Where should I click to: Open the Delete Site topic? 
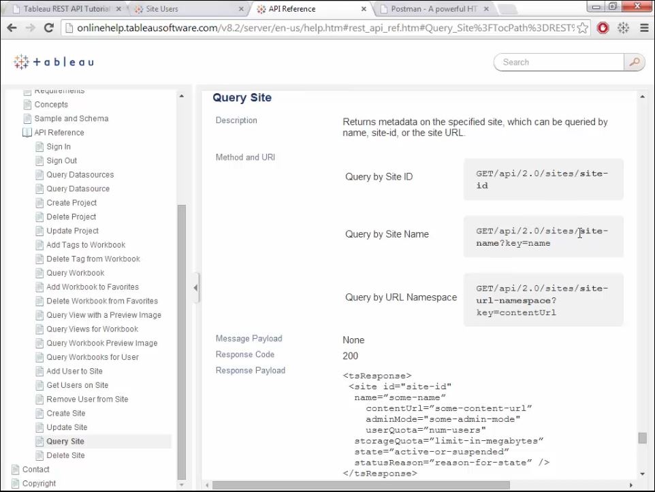click(x=65, y=456)
